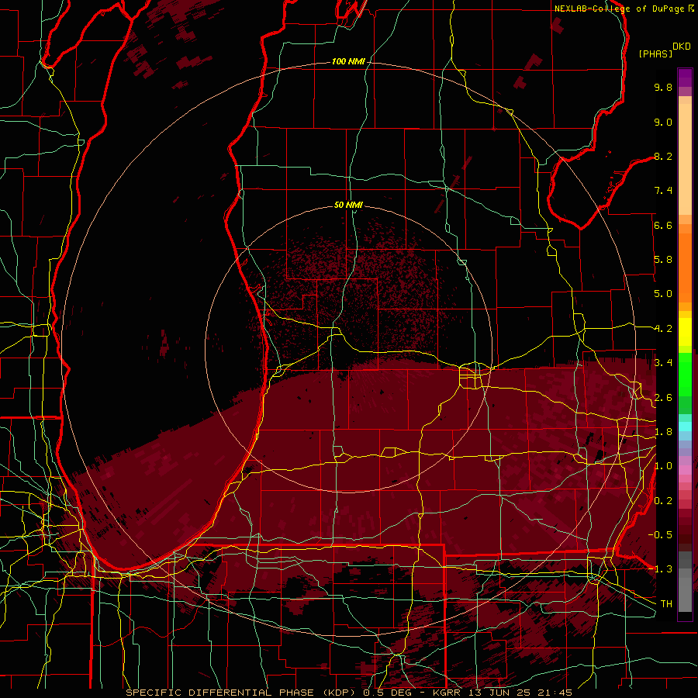Click the 100 NMI range ring label
Screen dimensions: 698x698
point(348,61)
